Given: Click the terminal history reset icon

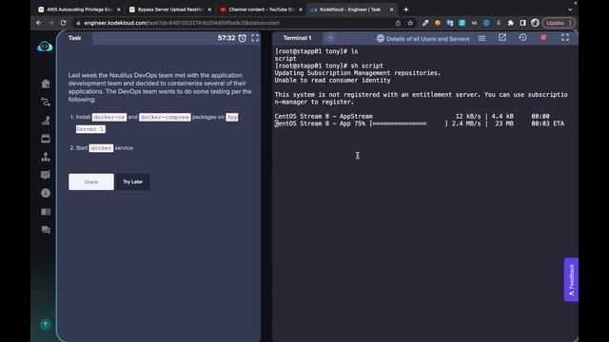Looking at the screenshot, I should (x=522, y=38).
